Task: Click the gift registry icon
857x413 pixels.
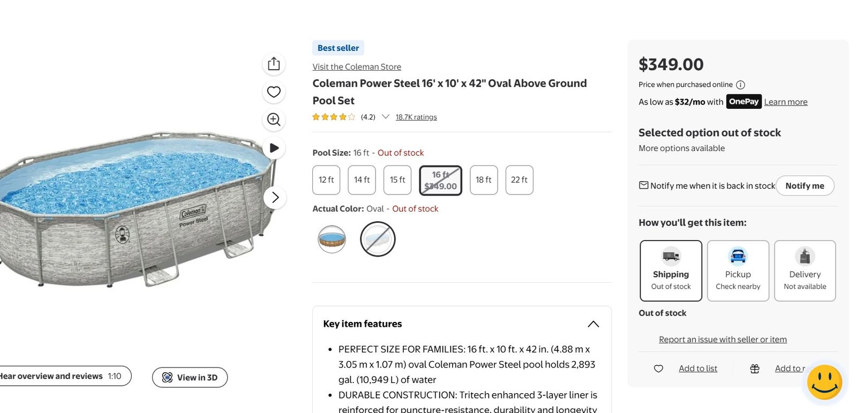Action: point(755,369)
